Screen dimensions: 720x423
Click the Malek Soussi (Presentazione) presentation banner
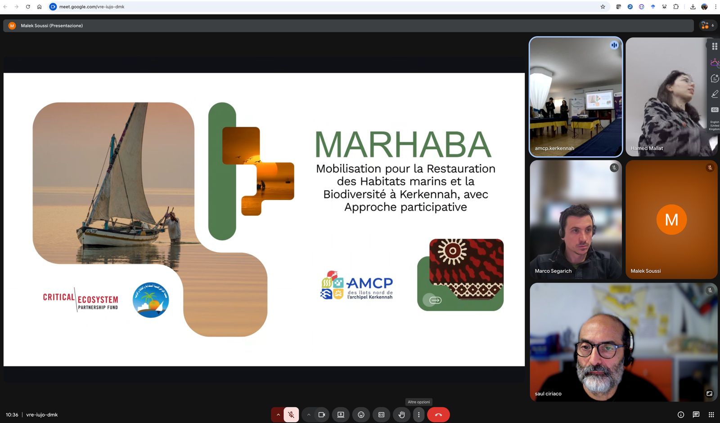[x=348, y=26]
